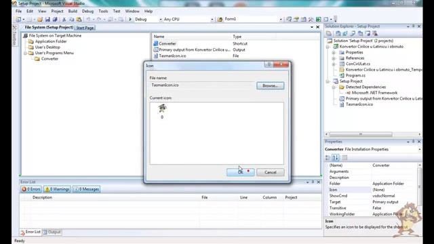
Task: Toggle auto-hide pin on Solution Explorer
Action: pos(413,26)
